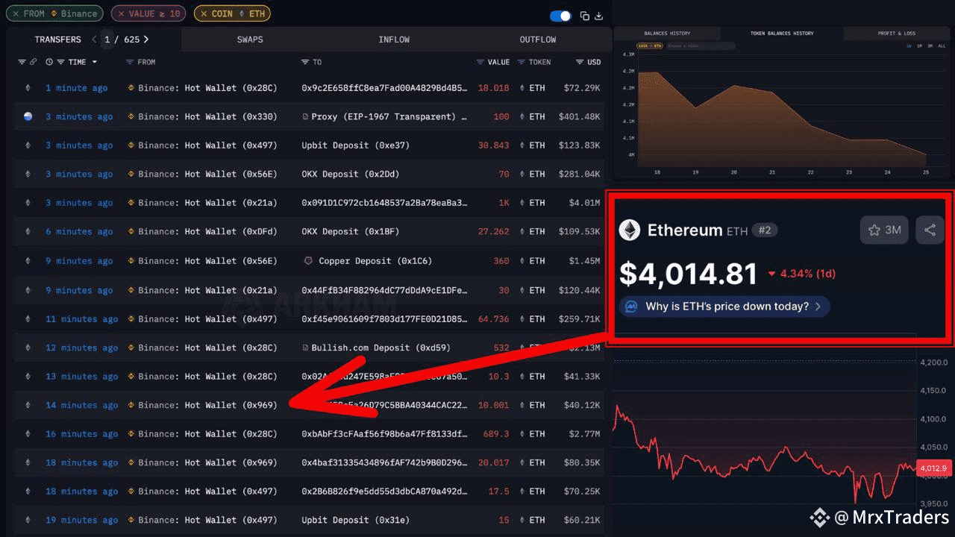Screen dimensions: 955x537
Task: Open address 0xbAbFf3cFAaf56f98b6a47Ff8133df
Action: point(384,434)
